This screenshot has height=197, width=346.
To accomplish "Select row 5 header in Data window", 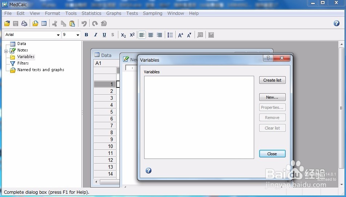I will 105,112.
